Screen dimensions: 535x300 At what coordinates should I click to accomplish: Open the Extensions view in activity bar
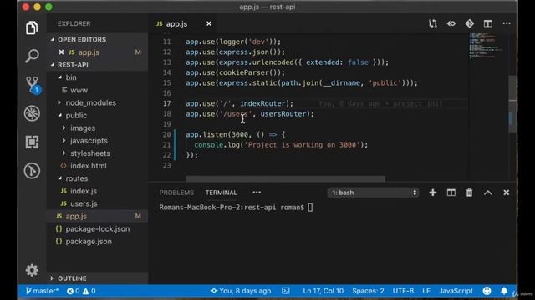(32, 142)
